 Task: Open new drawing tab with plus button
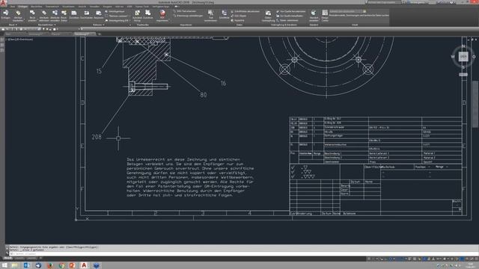(x=100, y=34)
